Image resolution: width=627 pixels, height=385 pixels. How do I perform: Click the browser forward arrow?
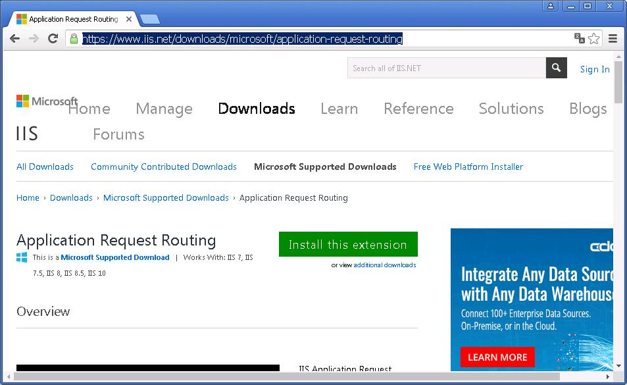click(x=34, y=39)
